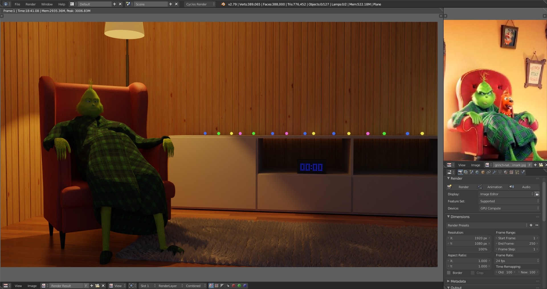This screenshot has height=289, width=547.
Task: Click the Render button to render image
Action: click(x=462, y=187)
